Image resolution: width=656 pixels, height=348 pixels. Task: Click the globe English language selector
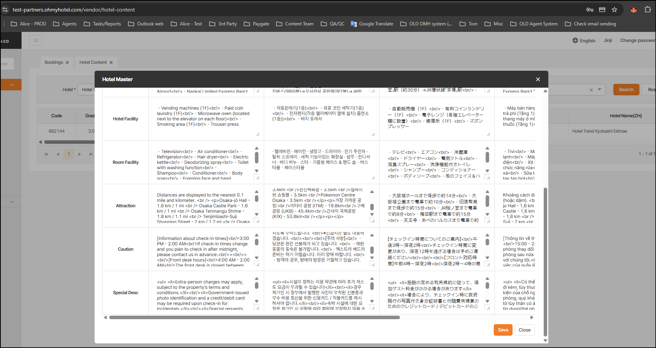(x=584, y=40)
